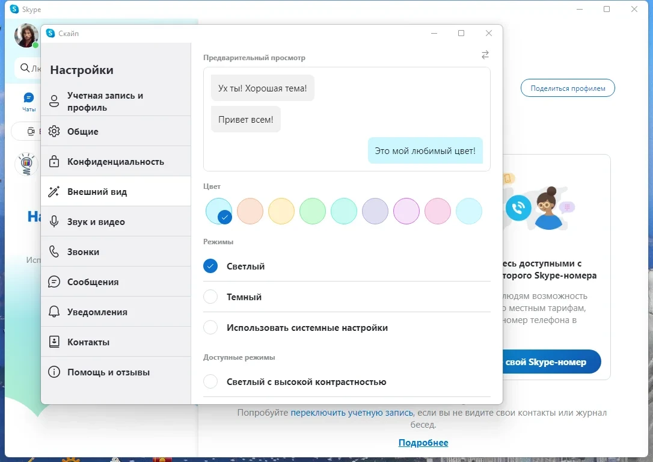Viewport: 653px width, 462px height.
Task: Pick the green color swatch
Action: pos(312,211)
